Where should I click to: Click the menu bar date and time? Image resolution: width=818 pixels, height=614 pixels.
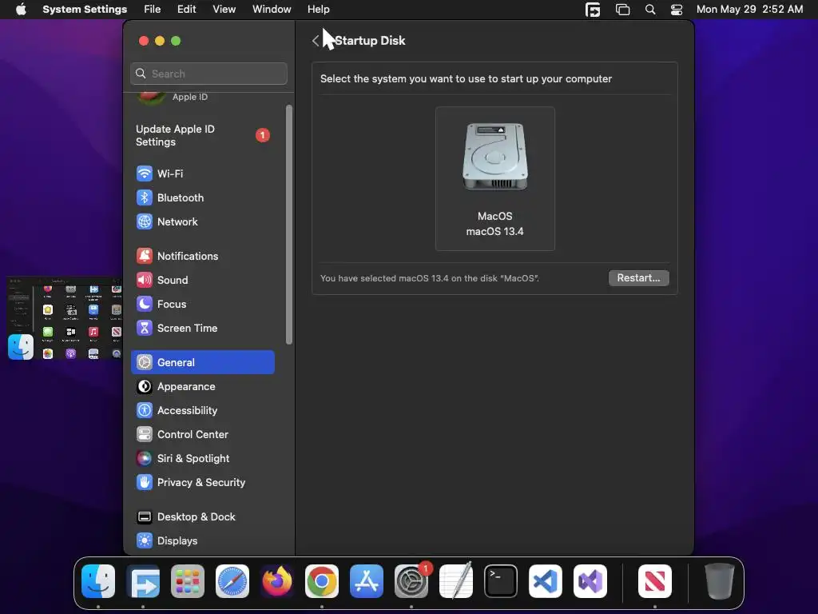coord(749,10)
